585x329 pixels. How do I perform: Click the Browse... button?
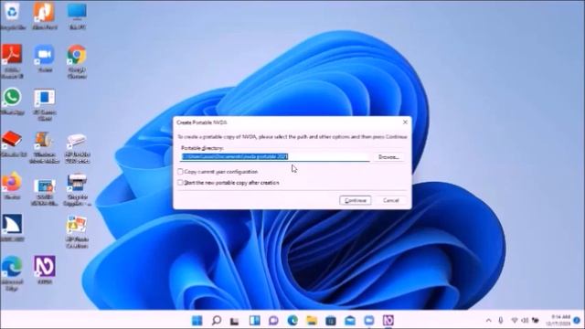pos(388,157)
